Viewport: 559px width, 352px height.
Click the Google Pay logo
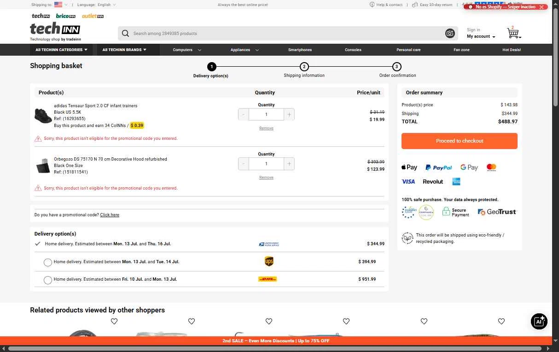469,167
